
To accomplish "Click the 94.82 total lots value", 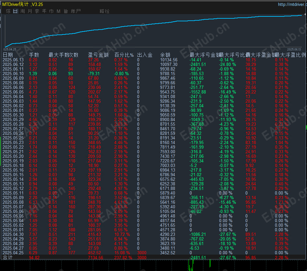I will click(34, 258).
